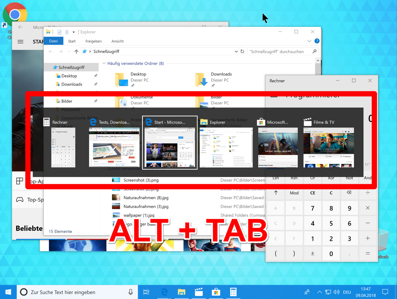Screen dimensions: 397x299
Task: Select Downloads in the navigation pane
Action: 72,84
